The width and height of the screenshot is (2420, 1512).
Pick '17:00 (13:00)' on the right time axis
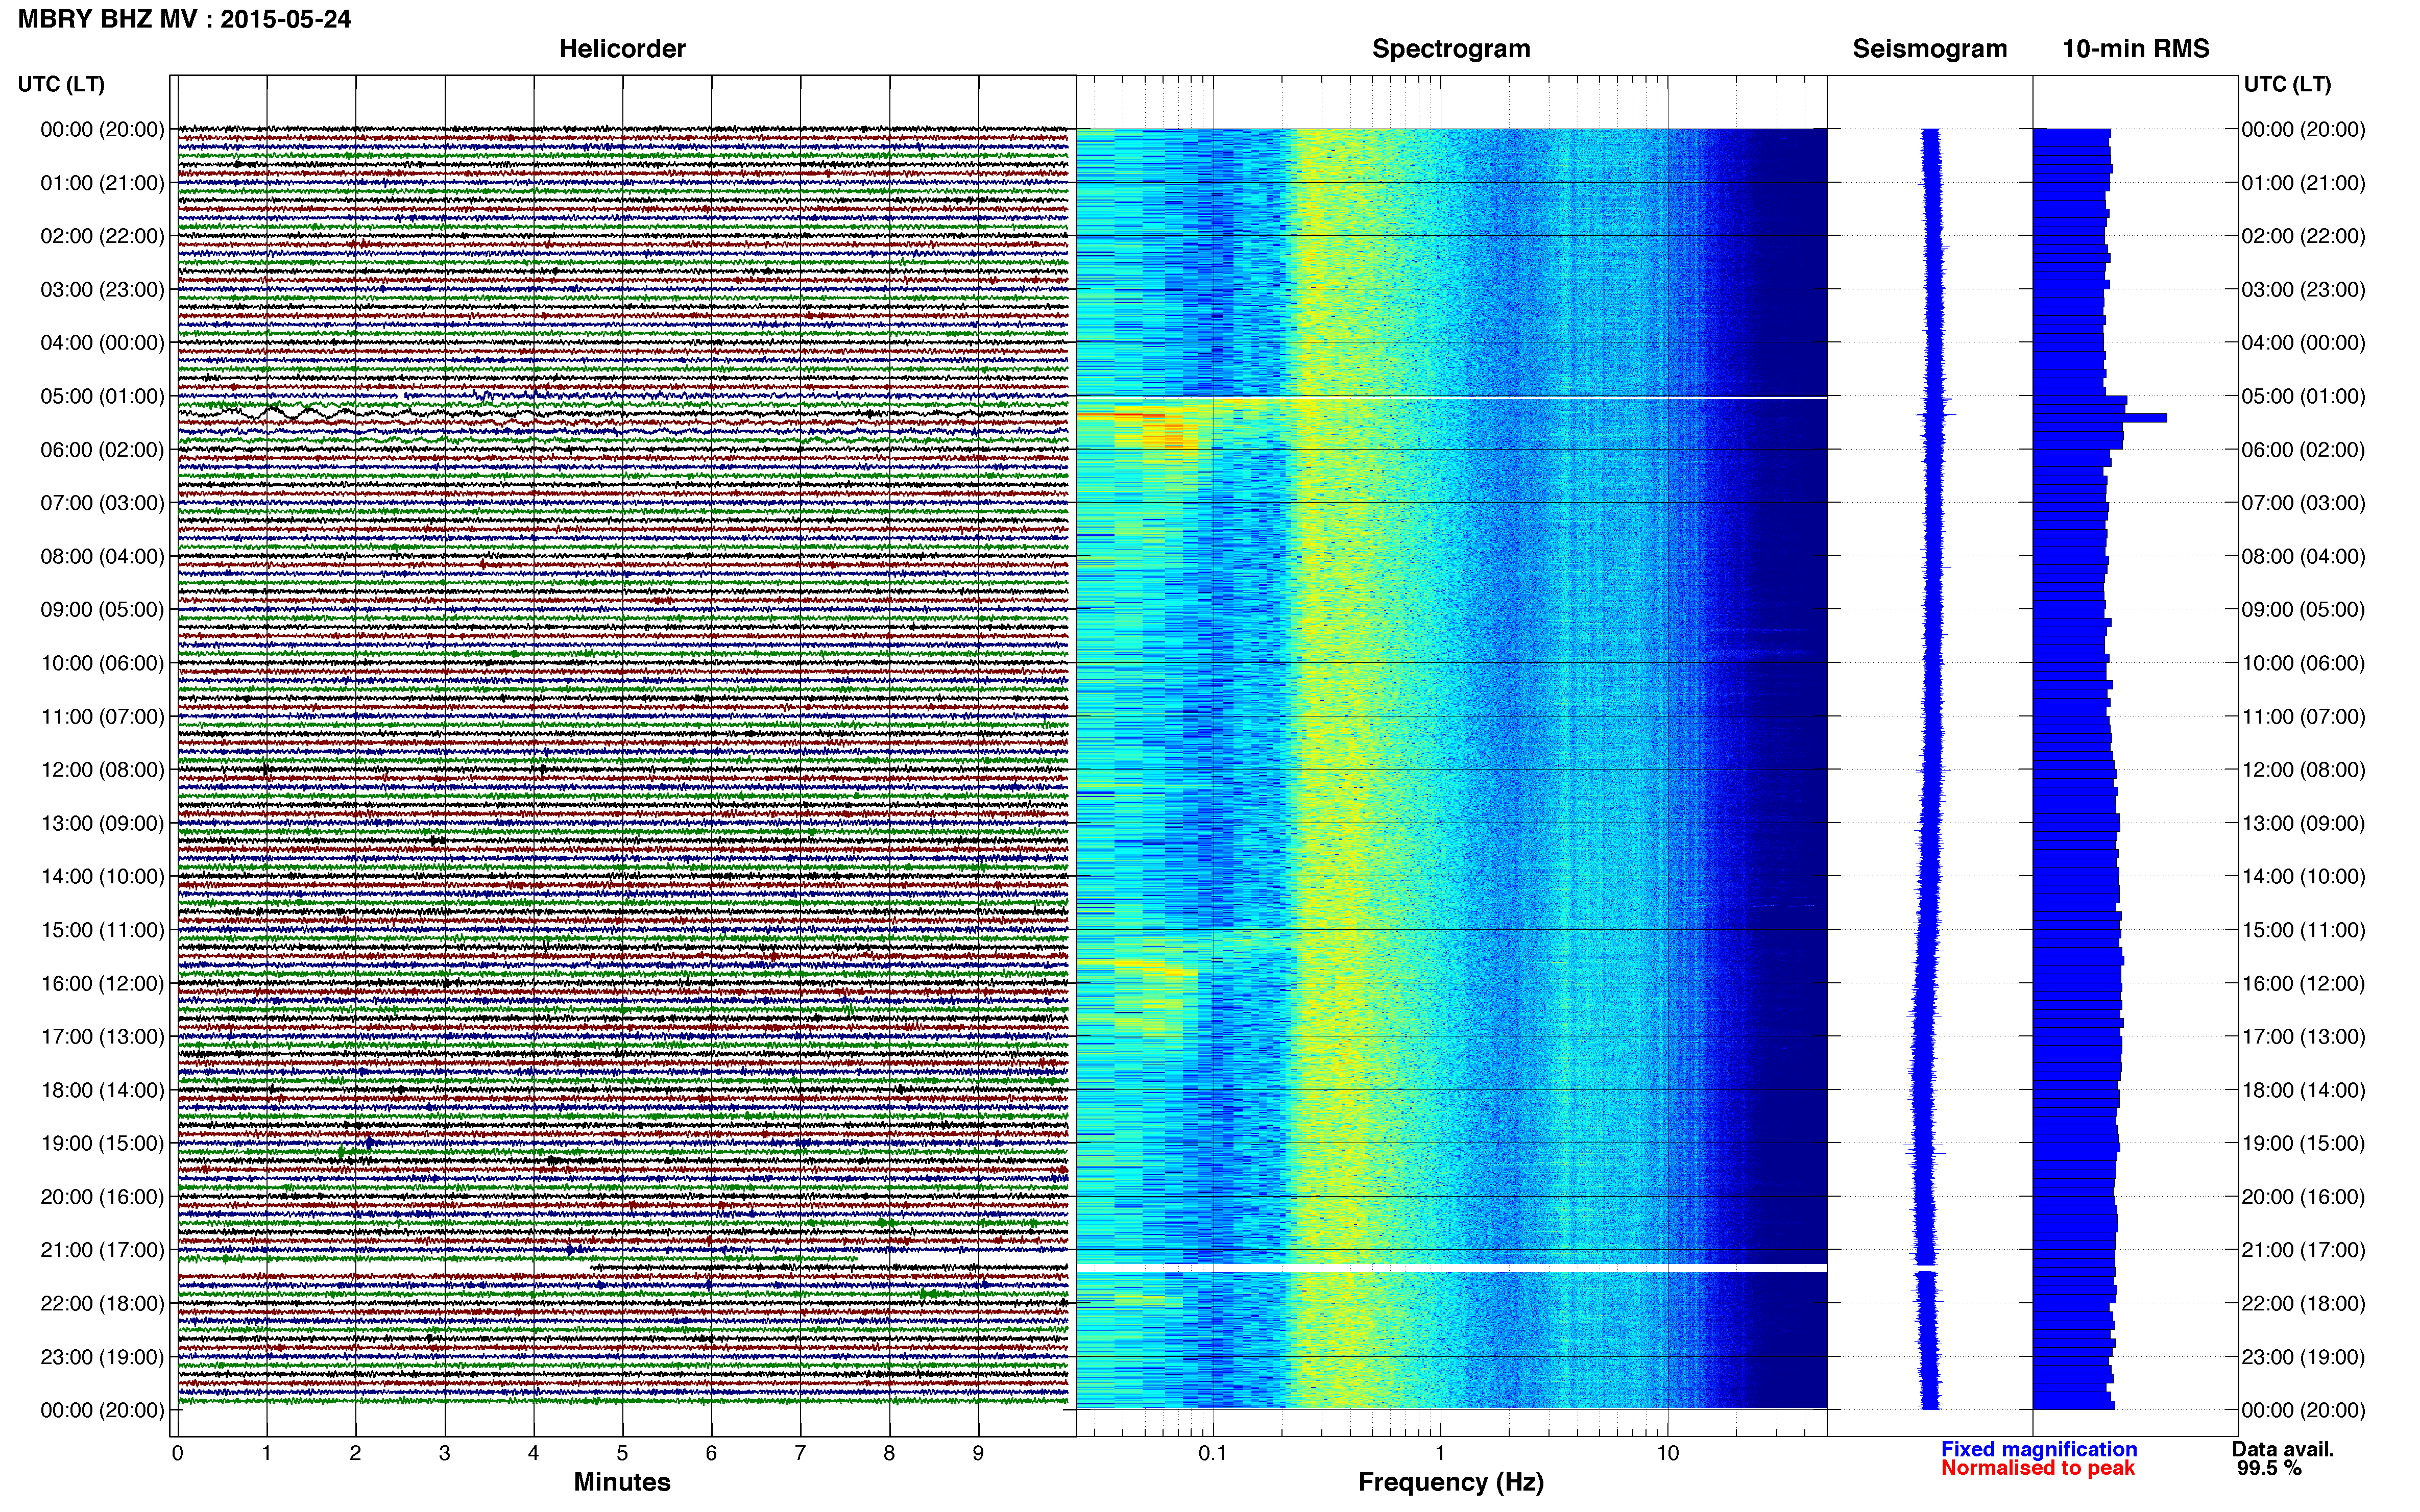pos(2304,1037)
